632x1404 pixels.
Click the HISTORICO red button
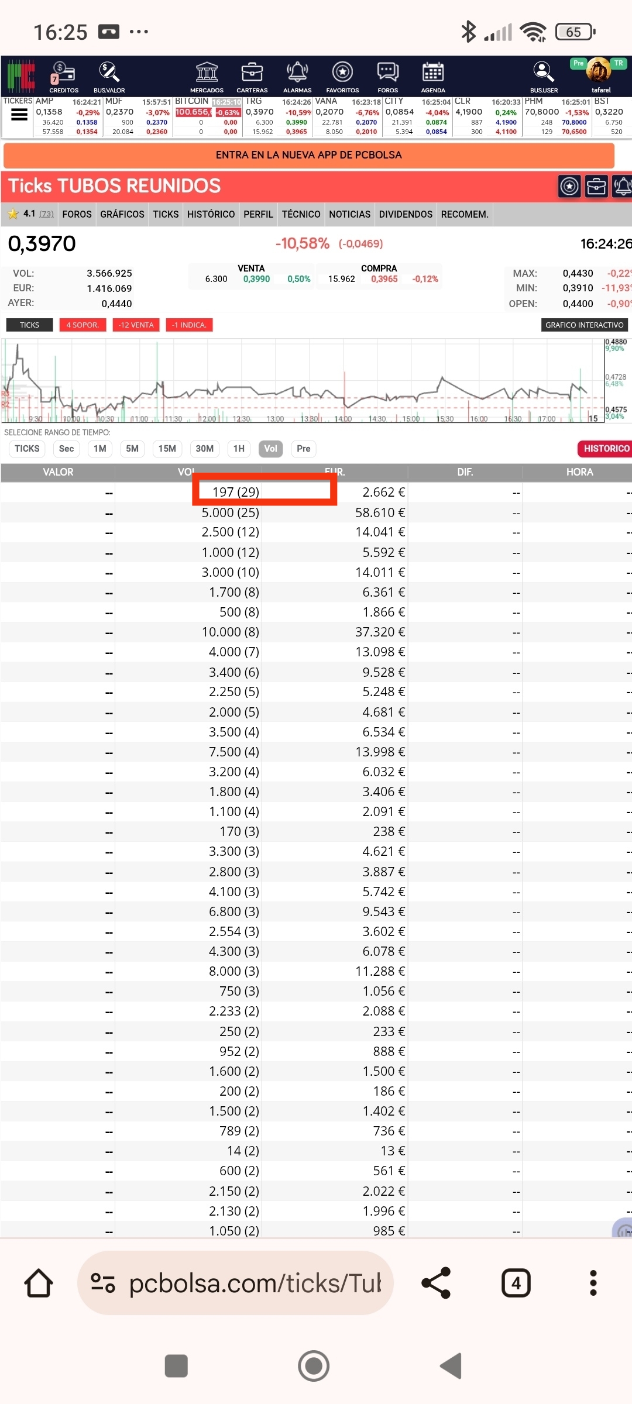pos(606,449)
